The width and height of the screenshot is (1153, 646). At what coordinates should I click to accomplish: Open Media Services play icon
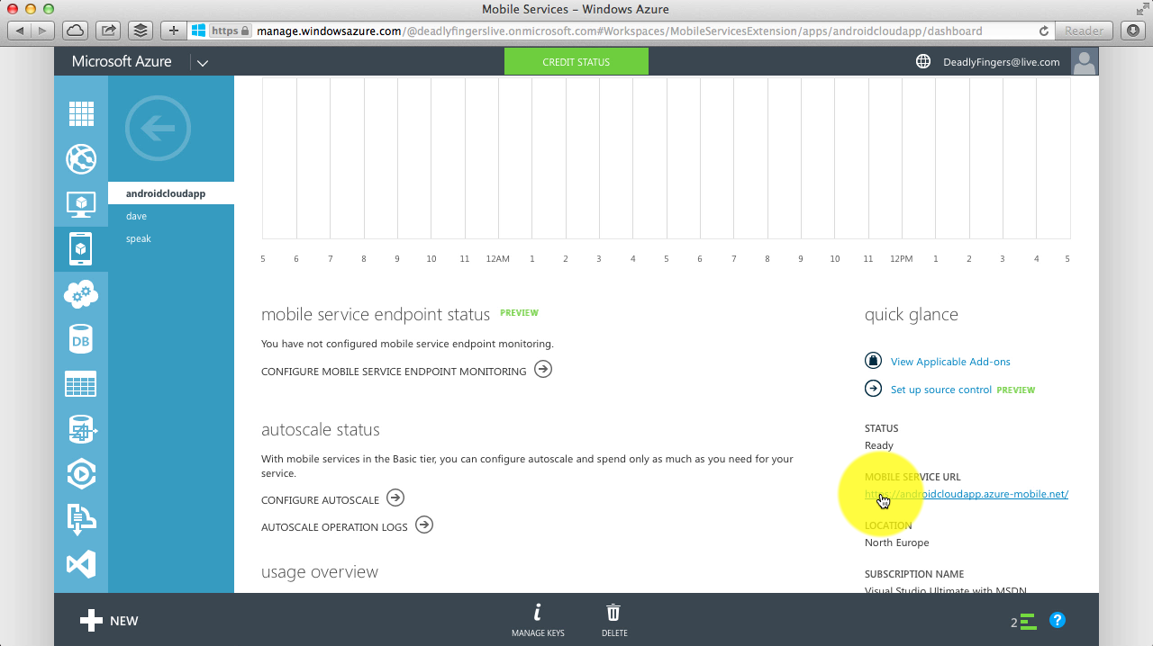(81, 474)
